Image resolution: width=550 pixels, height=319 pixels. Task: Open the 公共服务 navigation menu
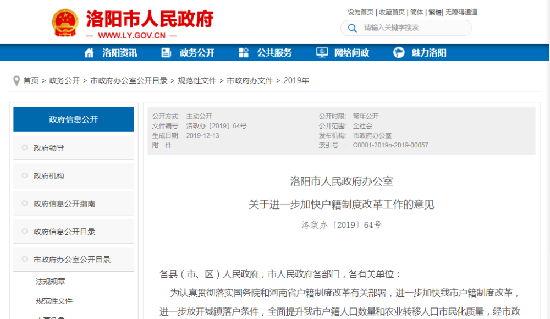click(x=274, y=53)
